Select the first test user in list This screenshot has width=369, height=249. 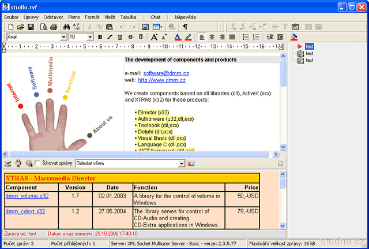(310, 47)
